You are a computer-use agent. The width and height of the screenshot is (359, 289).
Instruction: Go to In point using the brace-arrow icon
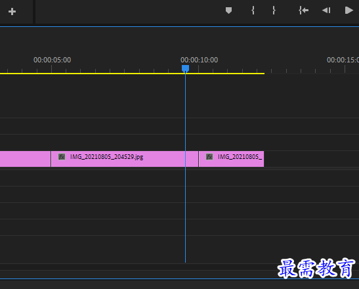click(x=304, y=11)
